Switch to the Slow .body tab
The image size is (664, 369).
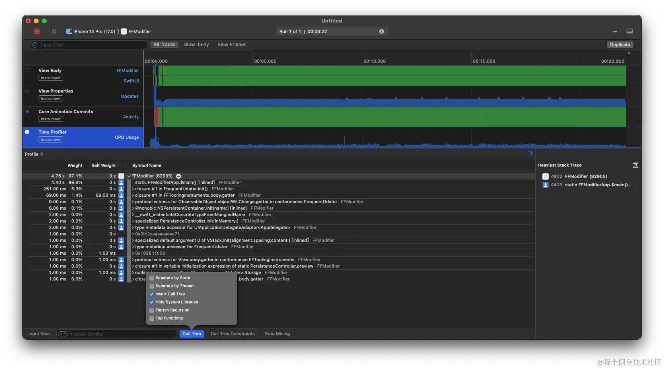point(197,45)
